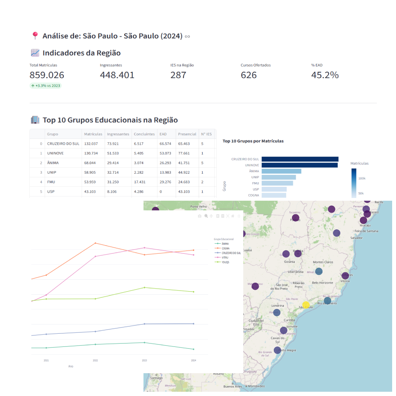Click the COGNA bar in bar chart
Viewport: 396px width, 396px height.
[274, 195]
